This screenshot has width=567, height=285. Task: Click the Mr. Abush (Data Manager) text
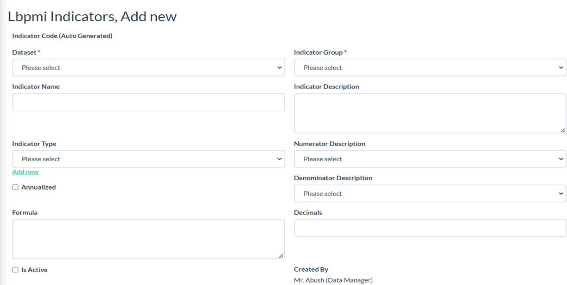333,280
